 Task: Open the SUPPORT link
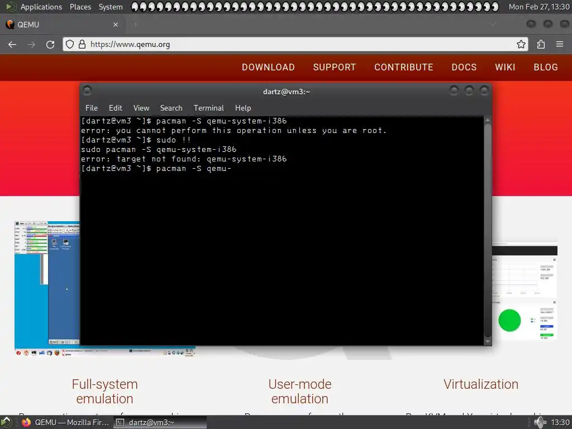(334, 67)
